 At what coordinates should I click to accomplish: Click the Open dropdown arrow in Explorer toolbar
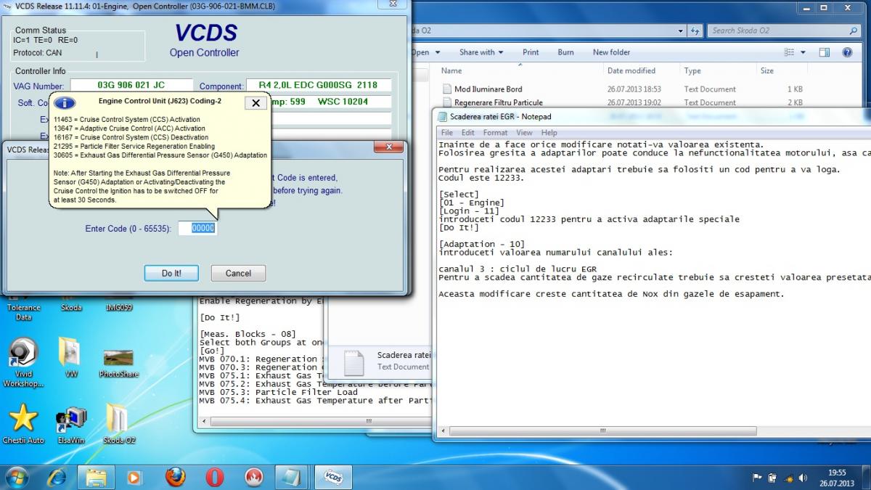click(437, 52)
